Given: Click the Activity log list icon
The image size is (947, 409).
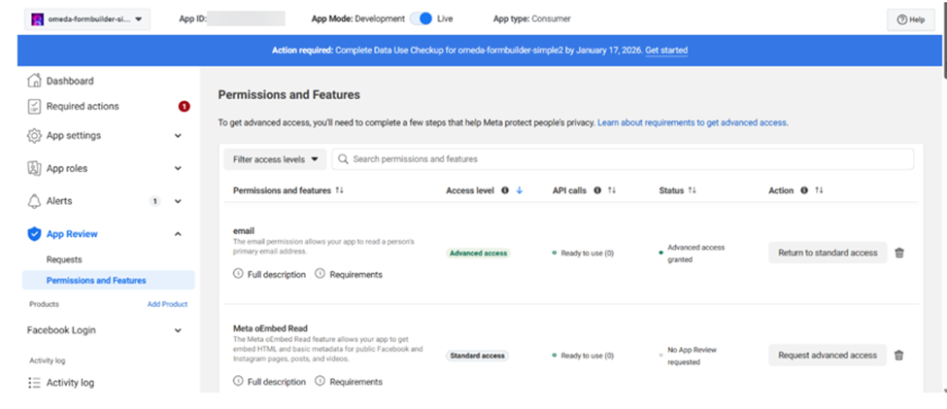Looking at the screenshot, I should point(35,383).
